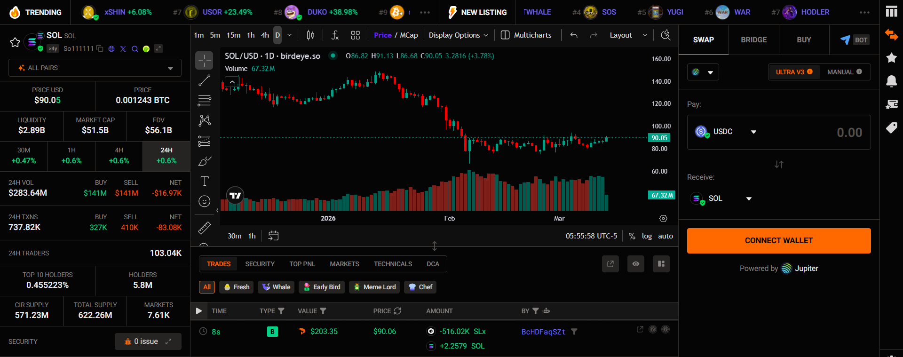Open the MARKETS tab
Image resolution: width=903 pixels, height=357 pixels.
click(x=345, y=264)
